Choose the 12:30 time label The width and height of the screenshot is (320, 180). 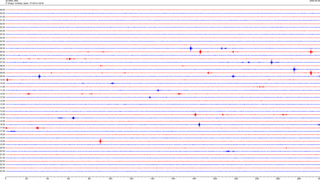click(2, 97)
